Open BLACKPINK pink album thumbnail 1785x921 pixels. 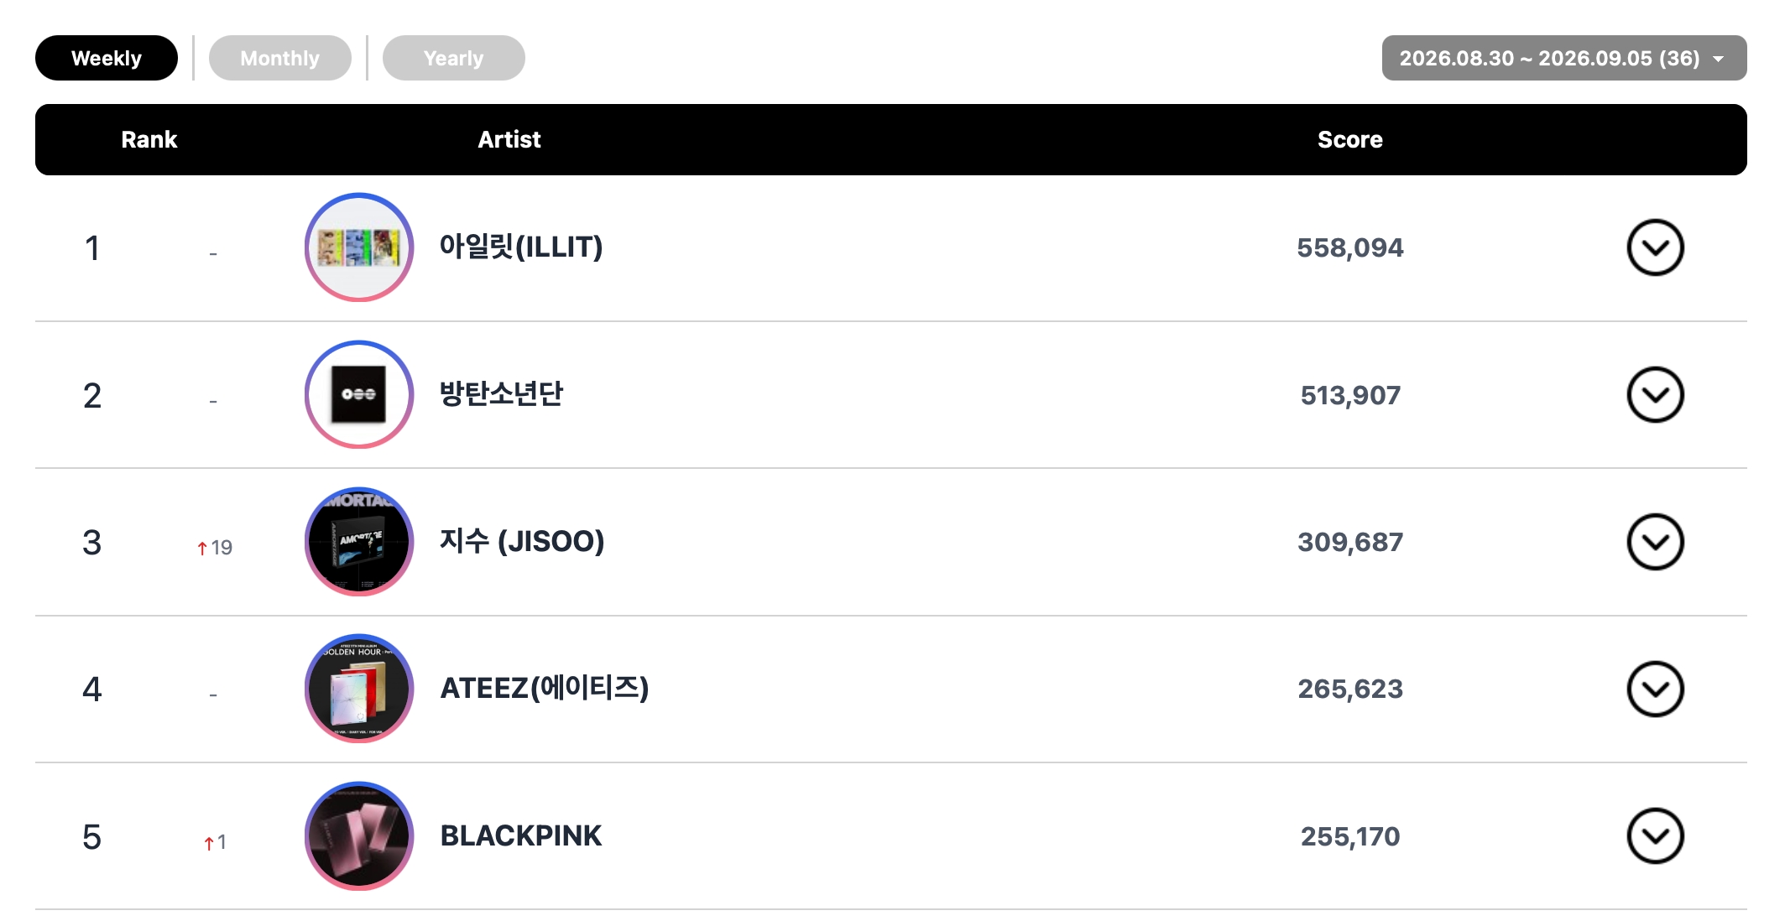point(359,835)
